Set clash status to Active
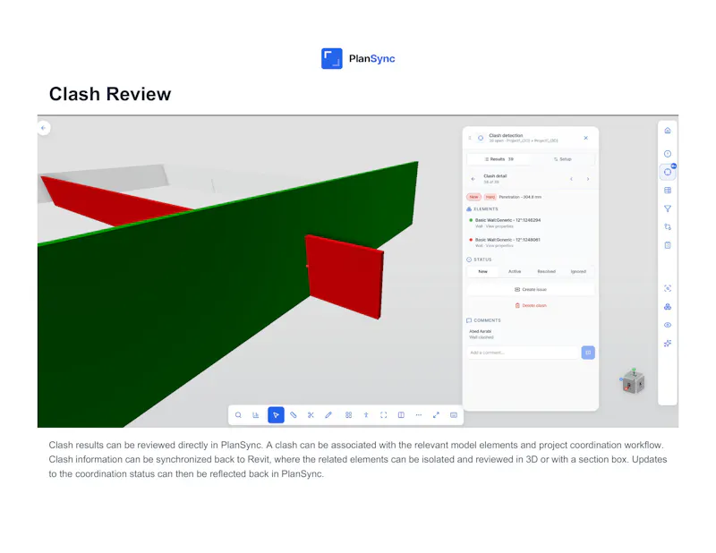Screen dimensions: 716x553 click(515, 272)
